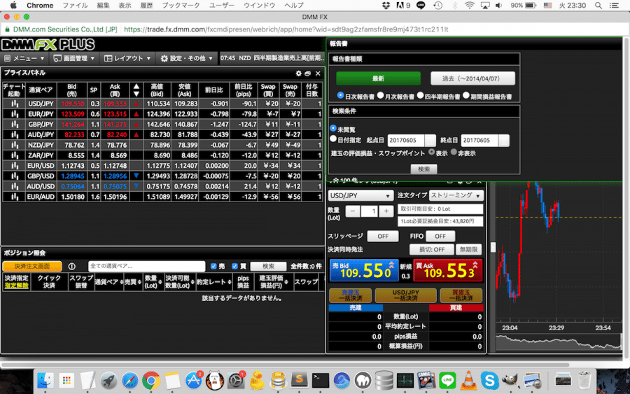Open Spotlight search in menu bar
This screenshot has height=394, width=630.
coord(598,5)
